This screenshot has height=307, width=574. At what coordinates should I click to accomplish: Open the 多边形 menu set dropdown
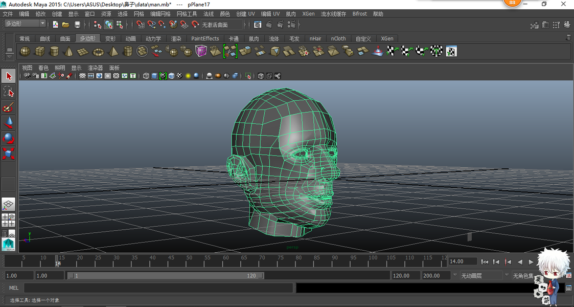(25, 24)
